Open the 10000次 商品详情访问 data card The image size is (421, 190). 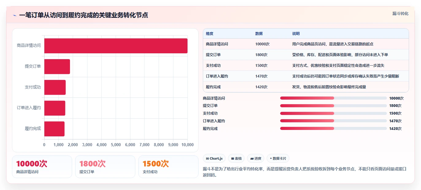(42, 167)
